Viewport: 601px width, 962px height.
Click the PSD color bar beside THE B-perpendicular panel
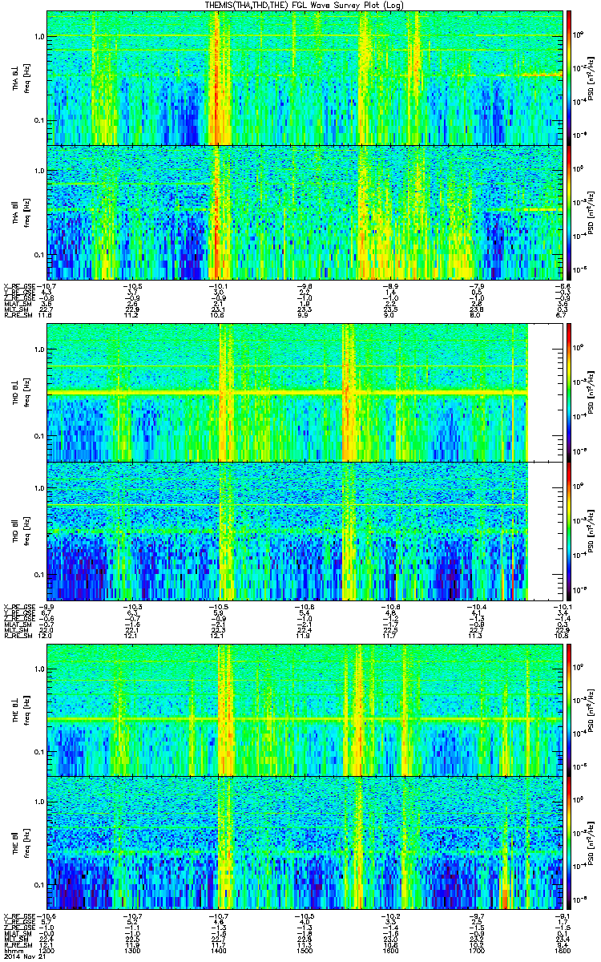point(569,709)
